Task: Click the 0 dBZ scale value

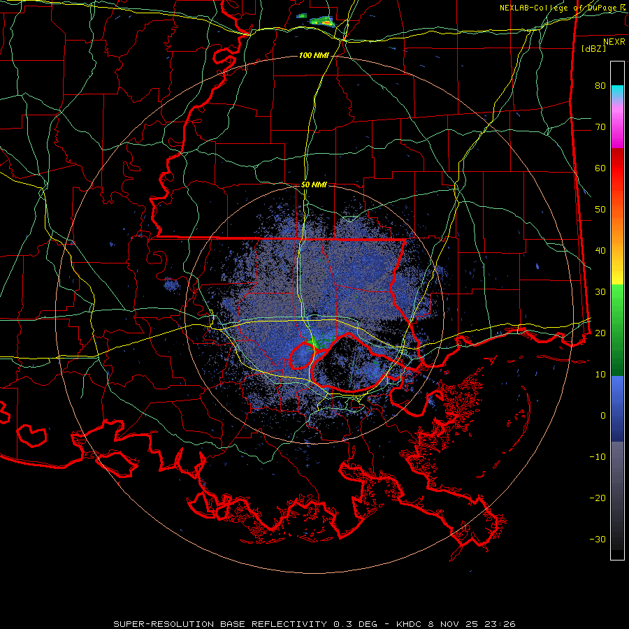Action: [603, 416]
